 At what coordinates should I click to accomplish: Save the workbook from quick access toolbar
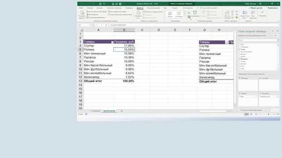click(x=100, y=4)
